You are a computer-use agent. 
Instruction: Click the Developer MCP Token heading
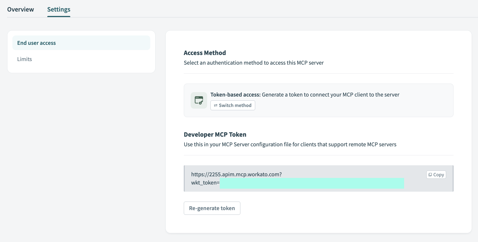pyautogui.click(x=215, y=134)
